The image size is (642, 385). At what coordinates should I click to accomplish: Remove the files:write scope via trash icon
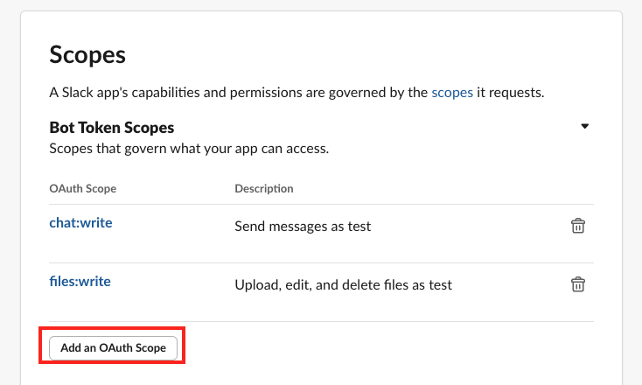coord(577,283)
